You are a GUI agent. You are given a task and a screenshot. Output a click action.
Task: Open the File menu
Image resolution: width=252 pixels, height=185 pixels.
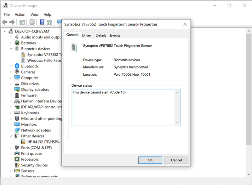coord(7,14)
